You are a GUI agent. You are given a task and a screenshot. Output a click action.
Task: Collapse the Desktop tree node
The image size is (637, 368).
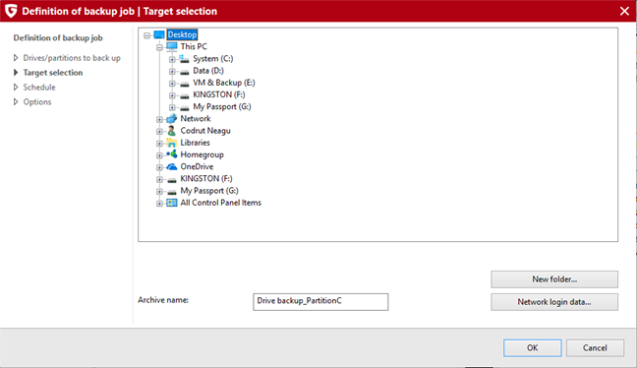147,35
